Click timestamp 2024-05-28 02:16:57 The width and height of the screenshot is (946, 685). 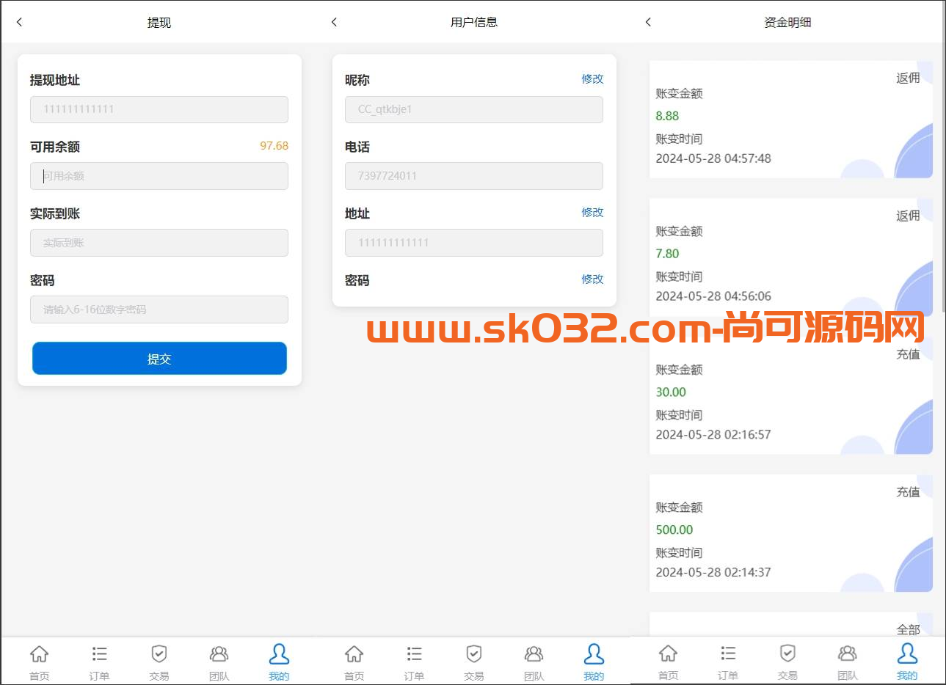[713, 435]
